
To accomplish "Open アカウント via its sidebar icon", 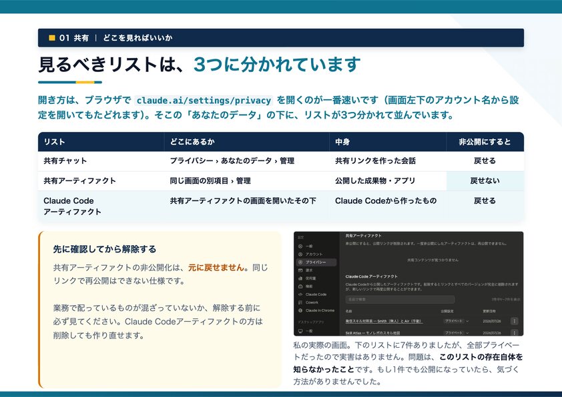I will coord(300,254).
